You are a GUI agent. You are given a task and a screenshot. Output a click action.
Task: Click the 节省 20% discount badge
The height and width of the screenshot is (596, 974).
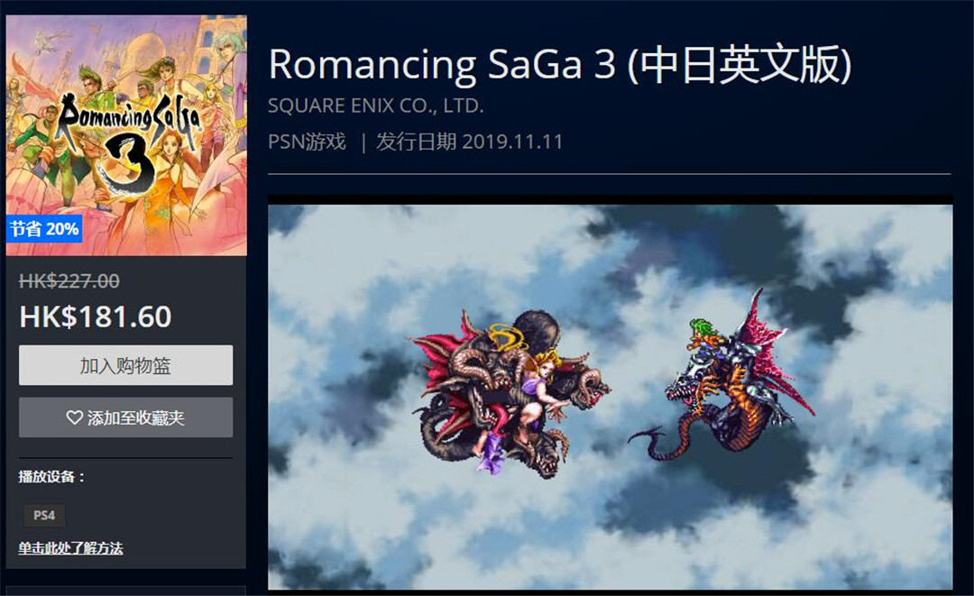(x=44, y=229)
